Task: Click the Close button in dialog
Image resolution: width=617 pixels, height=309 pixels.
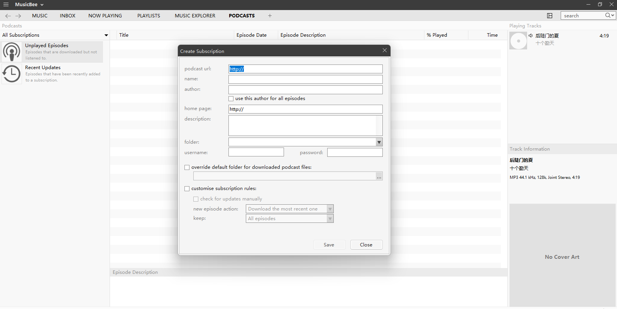Action: click(366, 245)
